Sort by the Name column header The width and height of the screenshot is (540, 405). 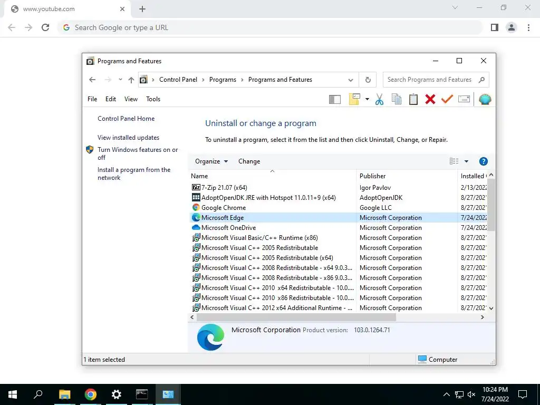[272, 176]
